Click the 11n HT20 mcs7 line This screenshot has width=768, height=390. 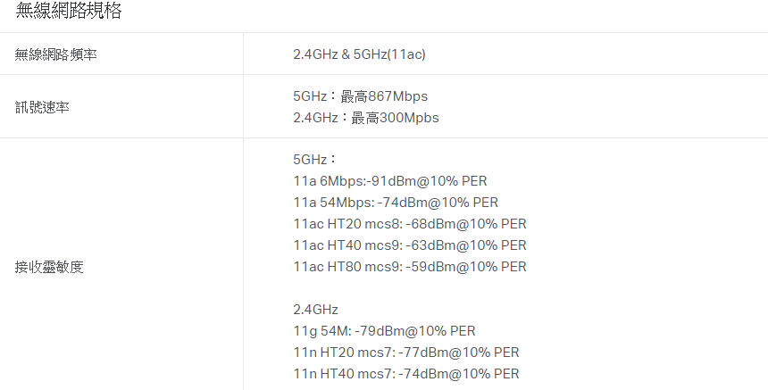406,353
